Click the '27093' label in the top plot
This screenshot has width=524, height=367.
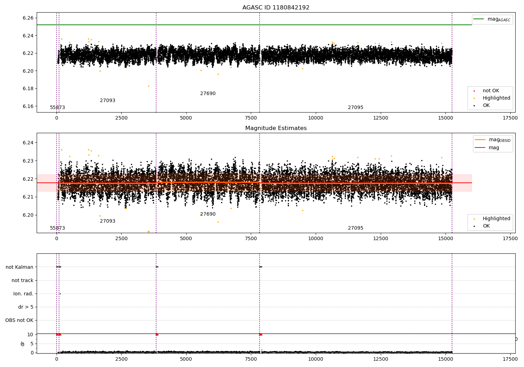tap(108, 101)
